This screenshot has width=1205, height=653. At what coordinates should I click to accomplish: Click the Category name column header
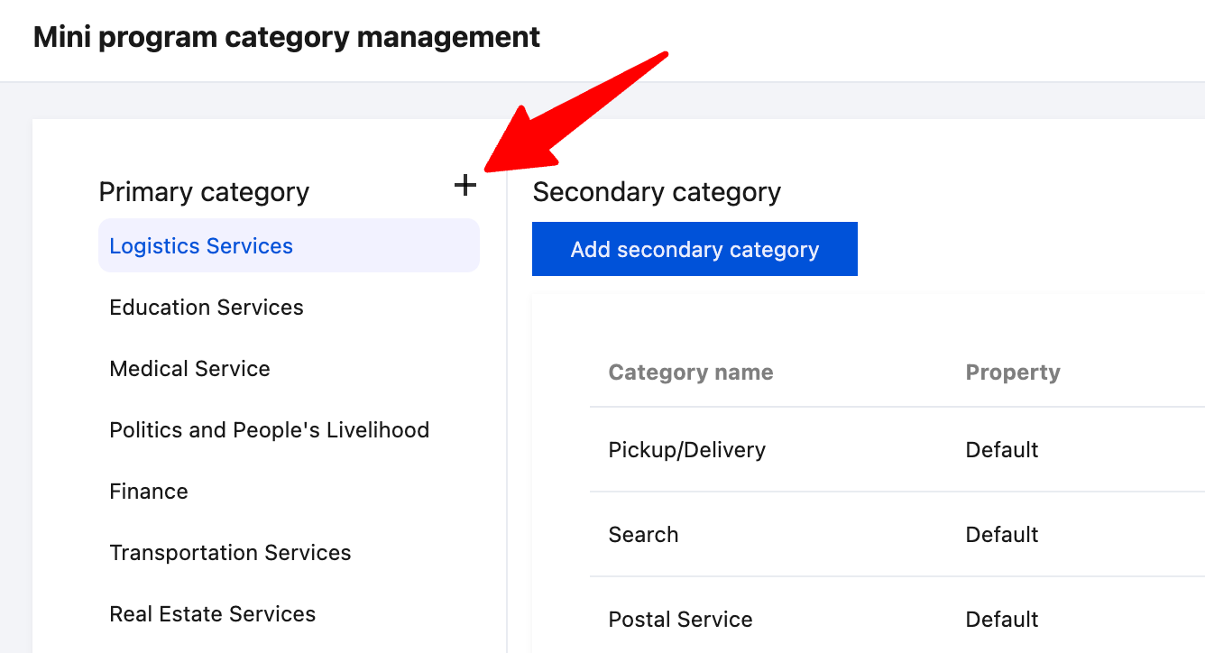[691, 372]
